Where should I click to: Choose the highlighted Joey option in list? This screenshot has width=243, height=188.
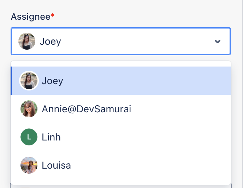[x=121, y=81]
